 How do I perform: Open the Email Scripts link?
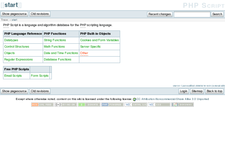[13, 76]
